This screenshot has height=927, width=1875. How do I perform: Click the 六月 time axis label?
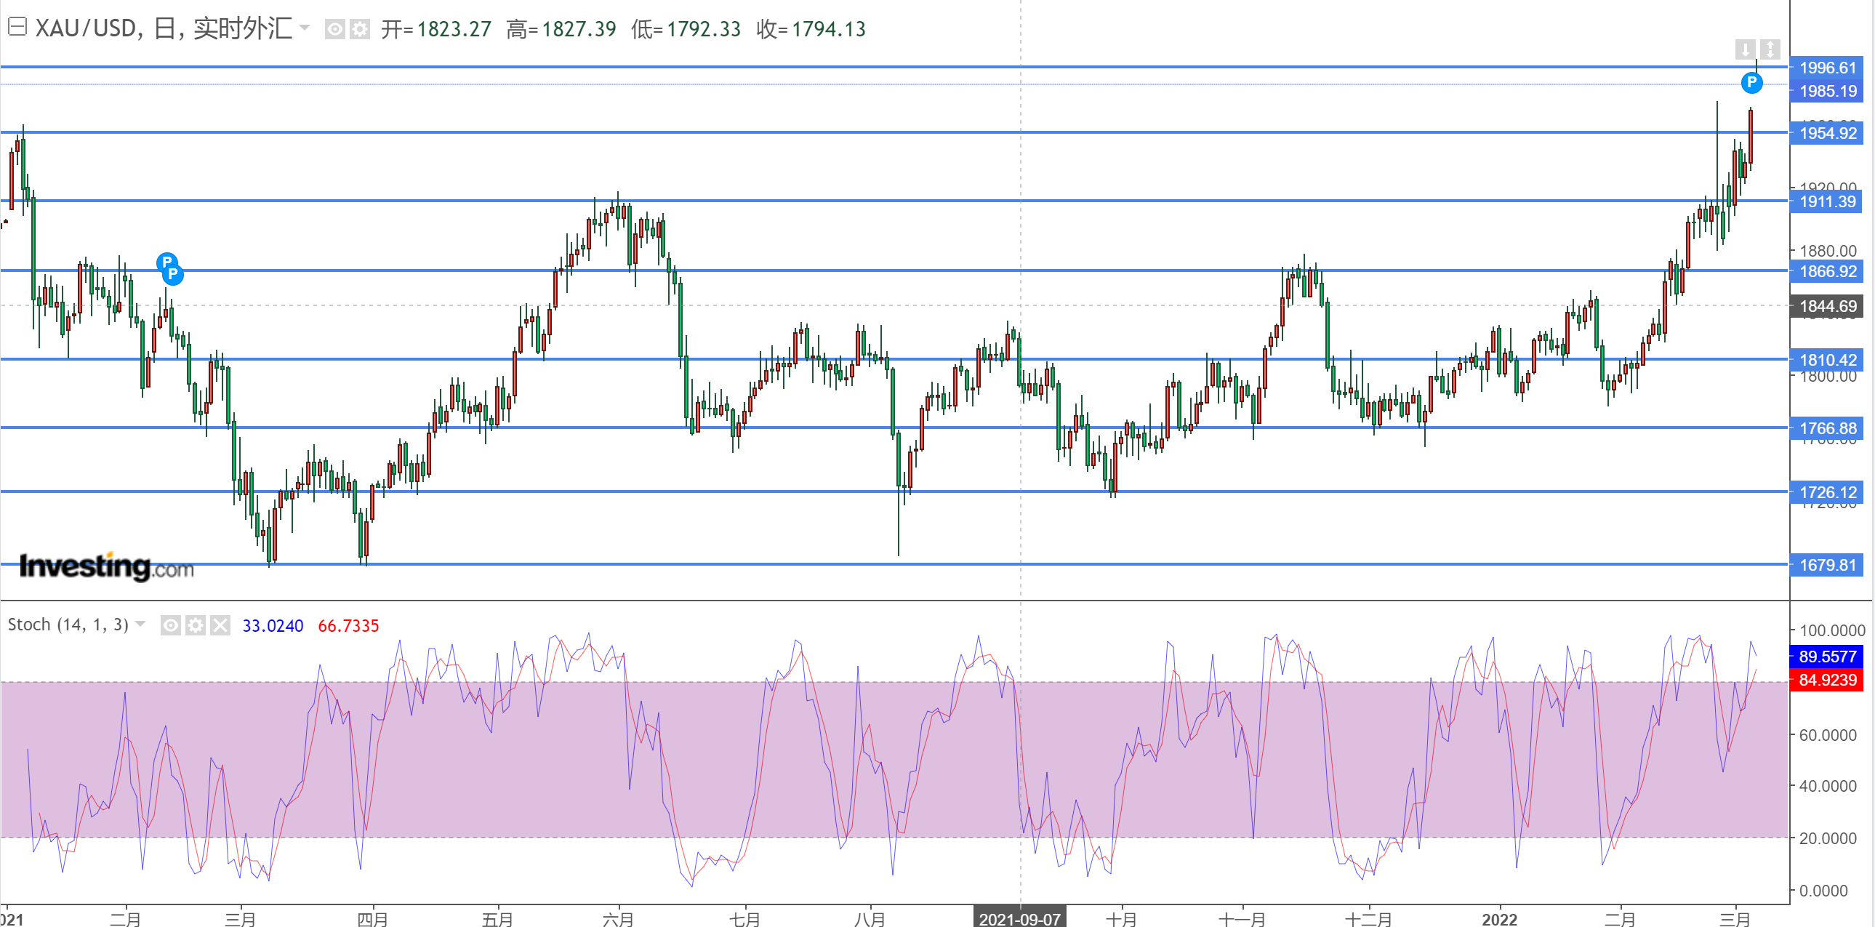coord(618,920)
